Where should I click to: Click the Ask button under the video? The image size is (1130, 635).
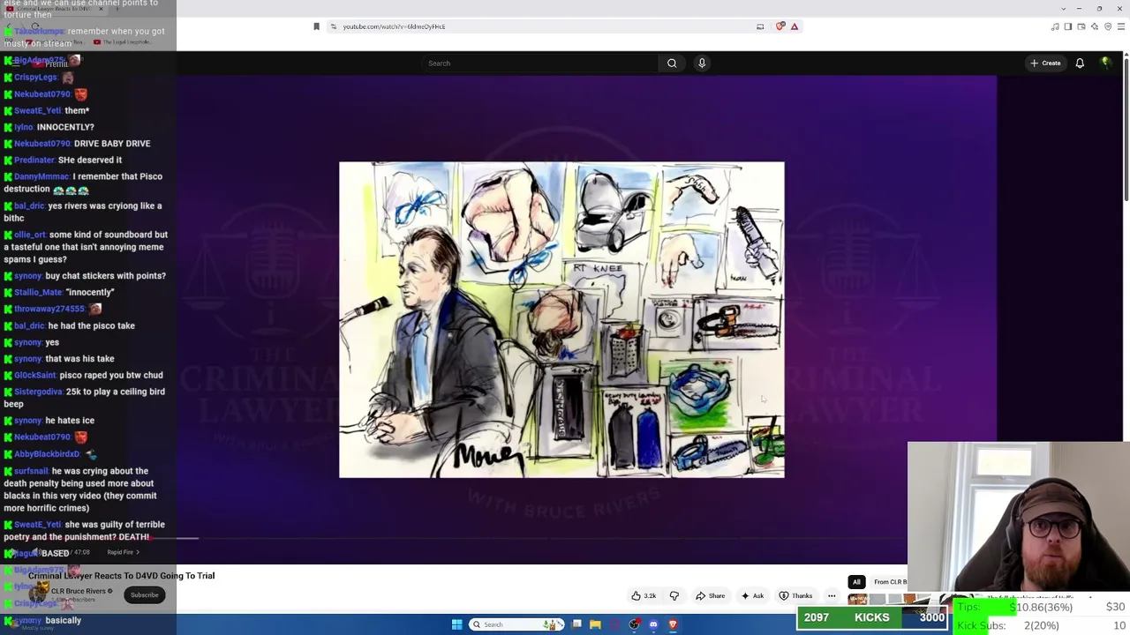tap(753, 596)
